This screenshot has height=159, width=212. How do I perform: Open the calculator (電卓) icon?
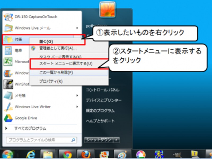pyautogui.click(x=8, y=51)
